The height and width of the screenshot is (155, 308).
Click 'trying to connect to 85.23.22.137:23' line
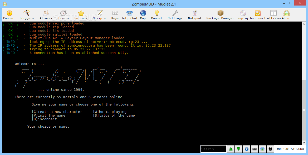tap(71, 49)
